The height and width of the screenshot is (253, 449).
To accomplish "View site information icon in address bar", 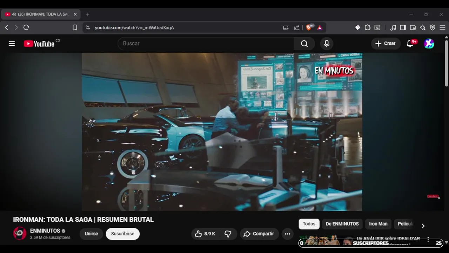I will 88,27.
